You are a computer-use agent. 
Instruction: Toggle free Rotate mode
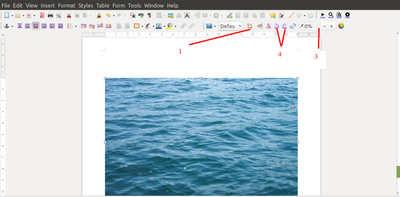pyautogui.click(x=293, y=26)
